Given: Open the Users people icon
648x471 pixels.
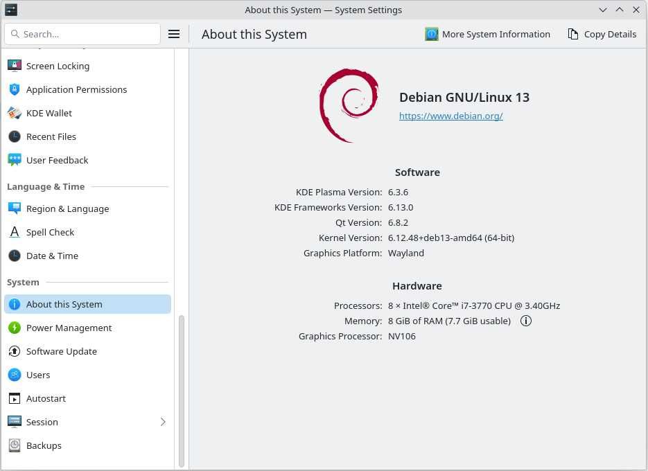Looking at the screenshot, I should tap(15, 375).
